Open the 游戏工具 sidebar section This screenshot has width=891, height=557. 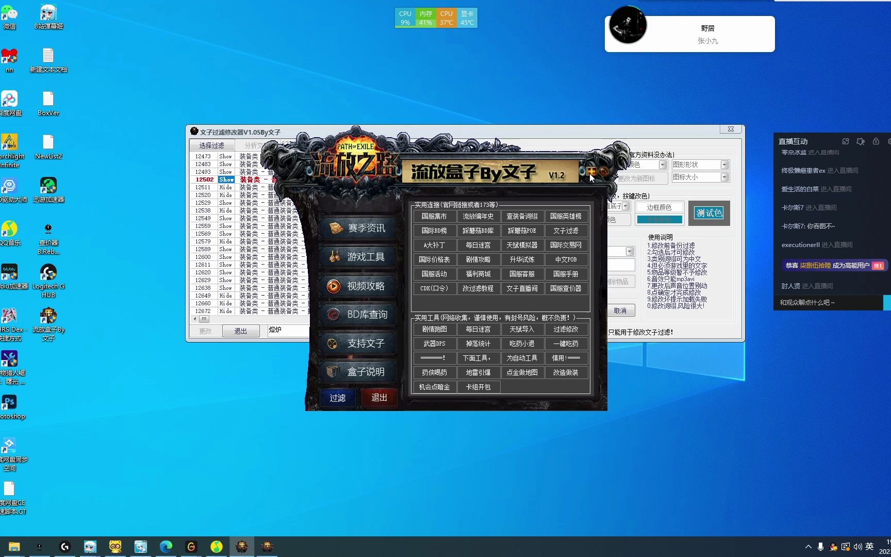(358, 257)
